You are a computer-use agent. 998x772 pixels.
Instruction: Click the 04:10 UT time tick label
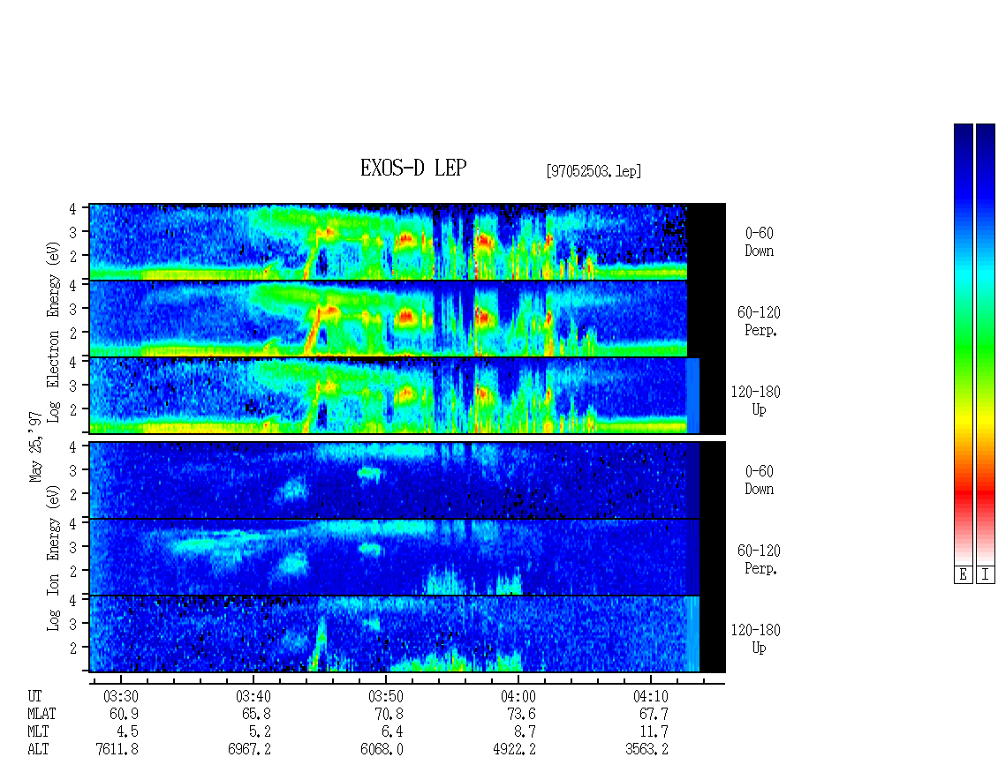click(x=651, y=697)
